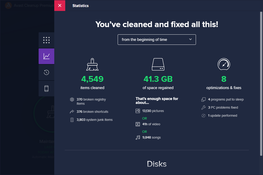263x175 pixels.
Task: Select the mobile device icon in sidebar
Action: pyautogui.click(x=46, y=89)
